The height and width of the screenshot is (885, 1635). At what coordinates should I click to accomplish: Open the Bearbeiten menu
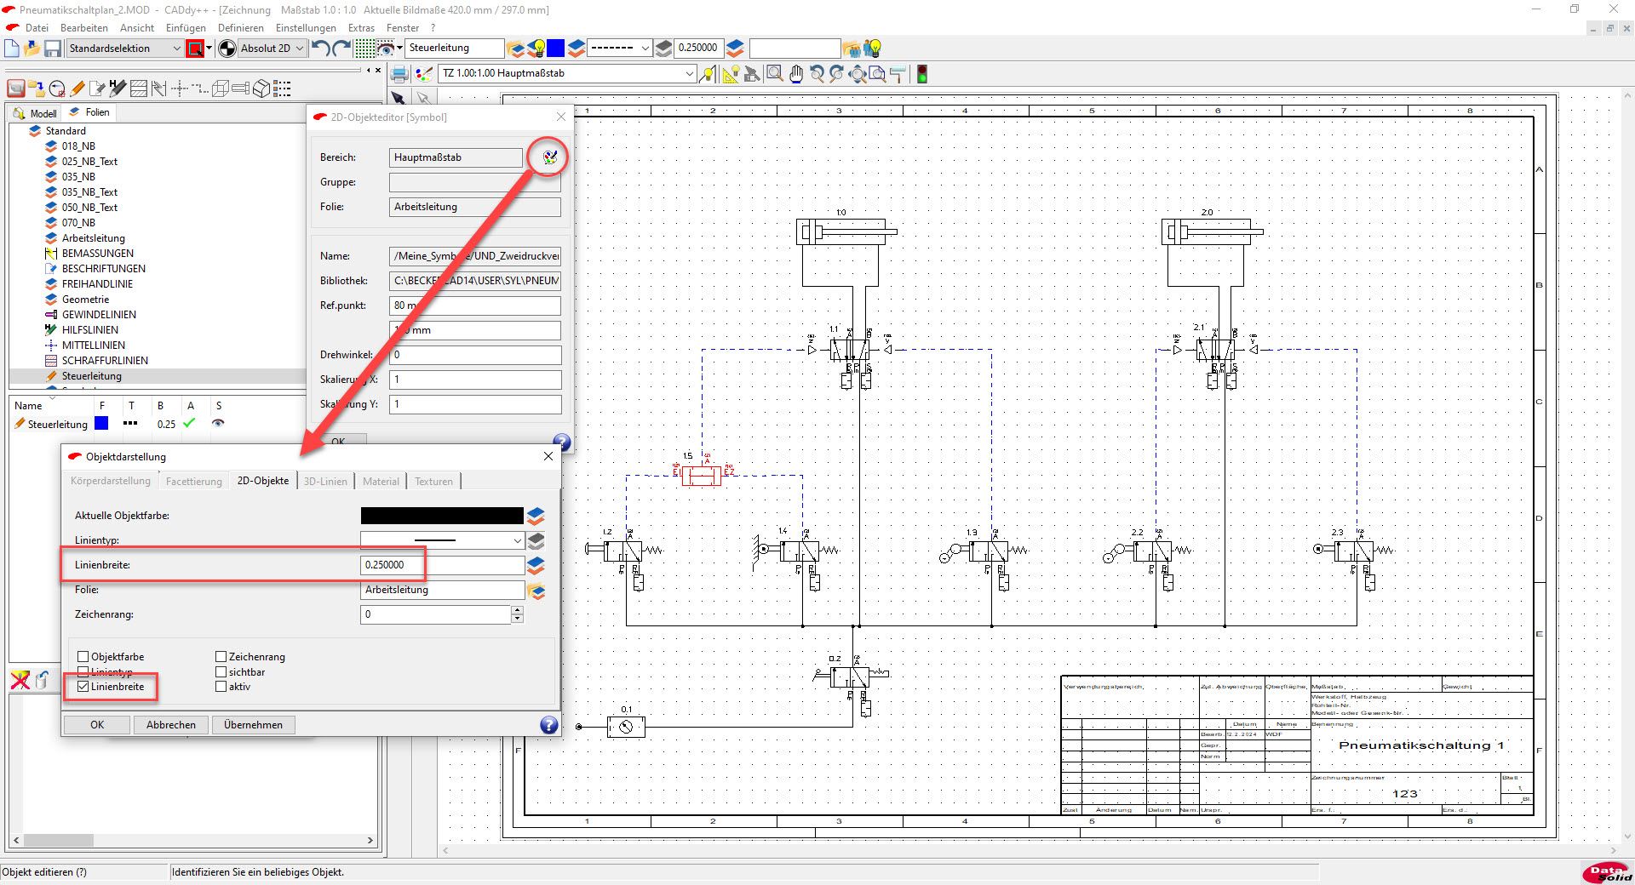pos(84,27)
